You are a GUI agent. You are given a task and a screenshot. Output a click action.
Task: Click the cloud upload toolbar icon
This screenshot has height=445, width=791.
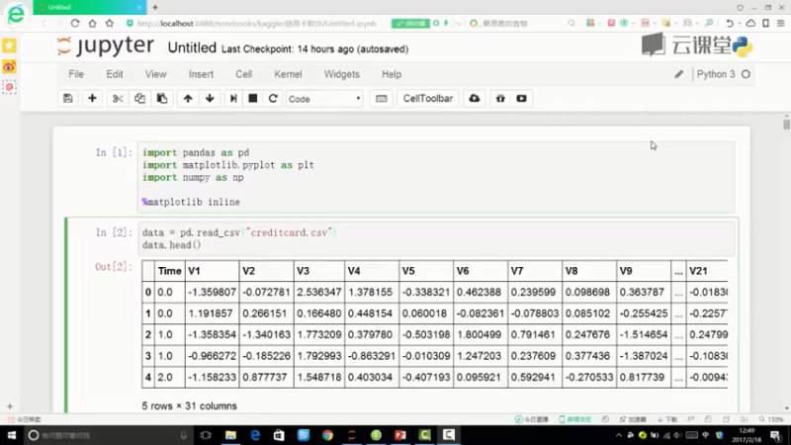coord(475,98)
